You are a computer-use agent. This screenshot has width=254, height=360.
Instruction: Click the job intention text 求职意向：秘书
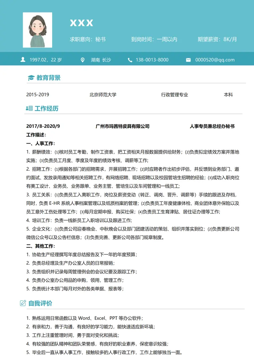(x=88, y=39)
